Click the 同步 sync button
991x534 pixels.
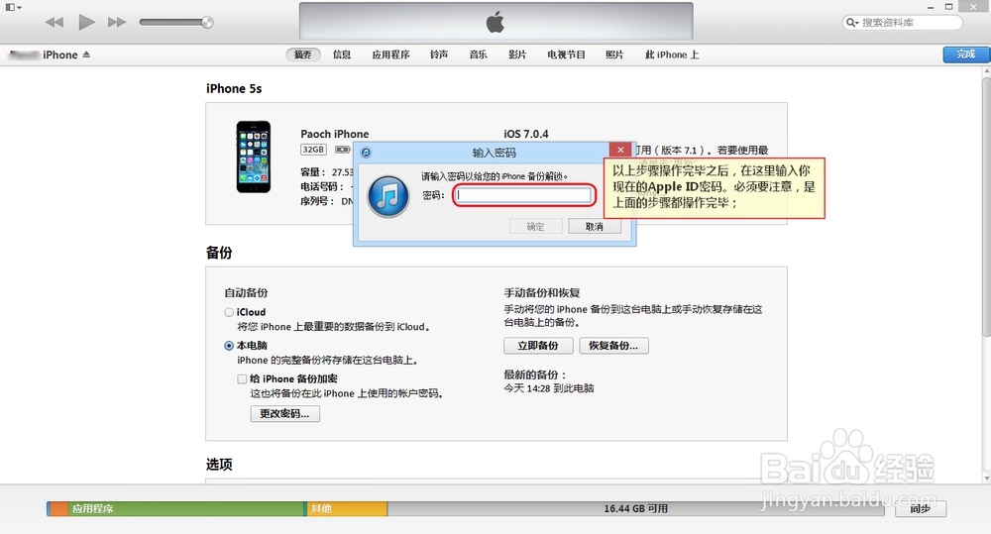[x=921, y=508]
